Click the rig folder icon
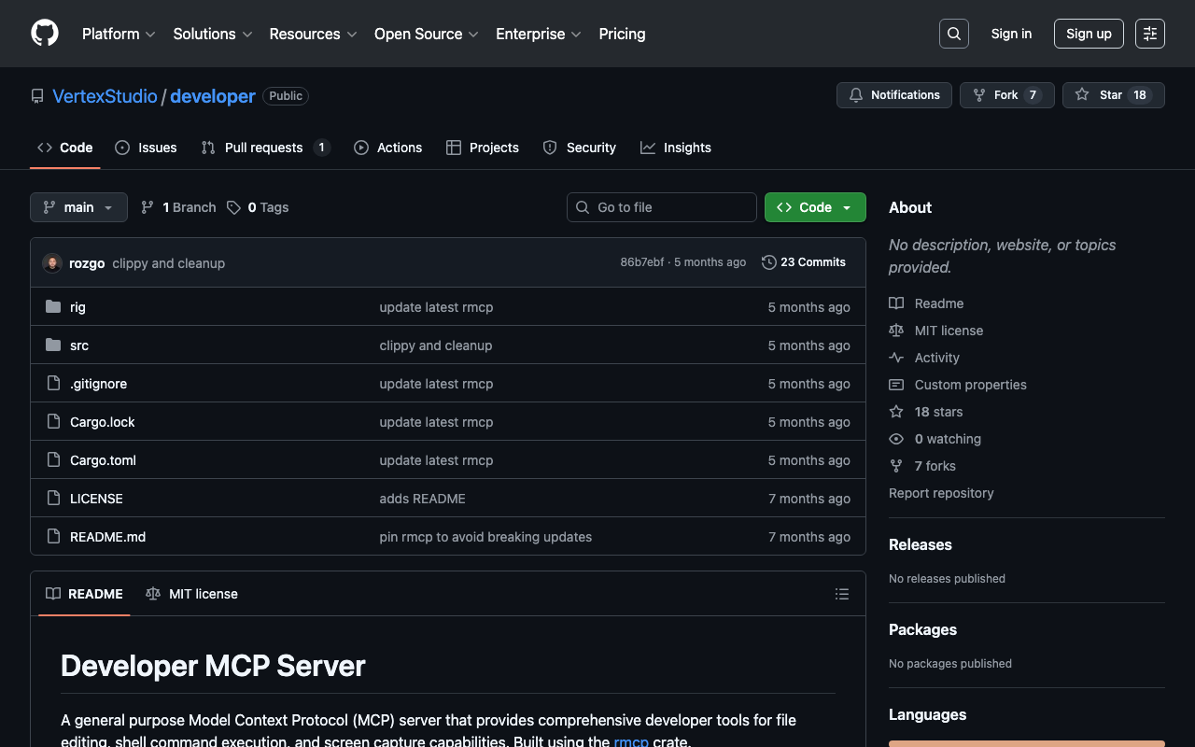1195x747 pixels. coord(53,307)
